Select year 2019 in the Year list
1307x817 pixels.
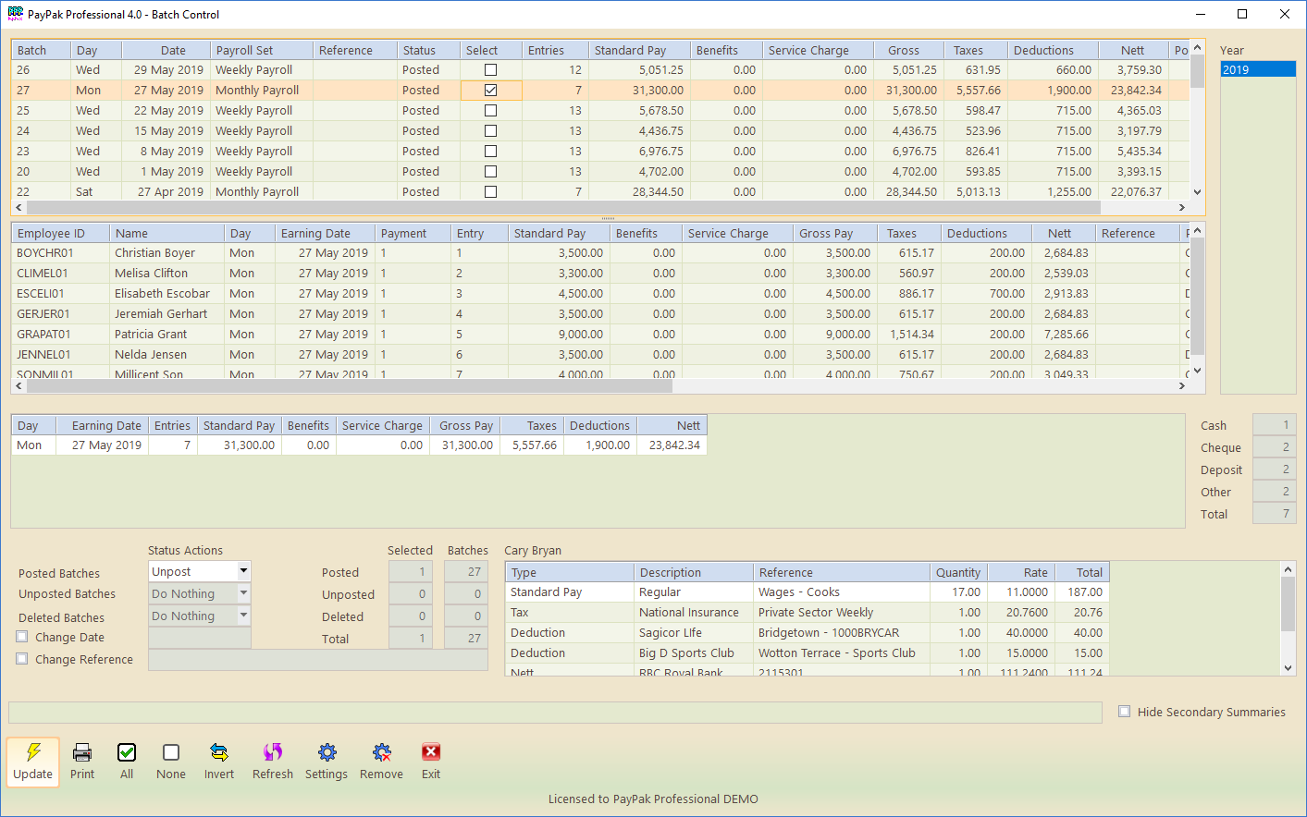click(x=1257, y=70)
